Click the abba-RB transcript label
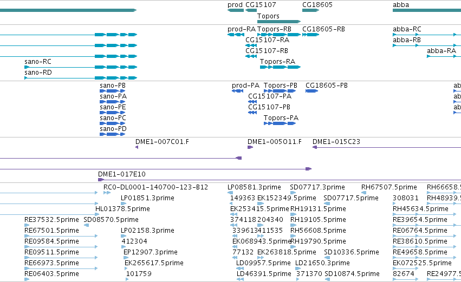Viewport: 461px width, 282px height. pyautogui.click(x=407, y=40)
